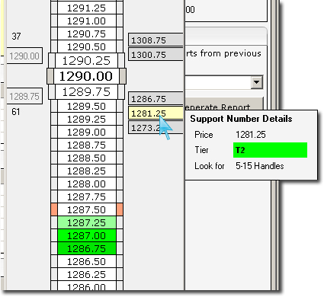Click the 1287.50 price ladder row
The image size is (324, 297).
87,209
